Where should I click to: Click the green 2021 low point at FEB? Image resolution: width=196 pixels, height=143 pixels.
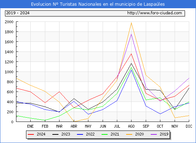click(45, 120)
